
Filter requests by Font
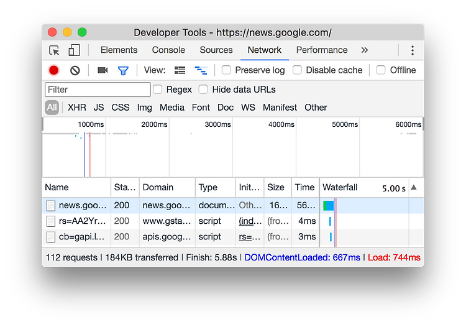pos(201,108)
